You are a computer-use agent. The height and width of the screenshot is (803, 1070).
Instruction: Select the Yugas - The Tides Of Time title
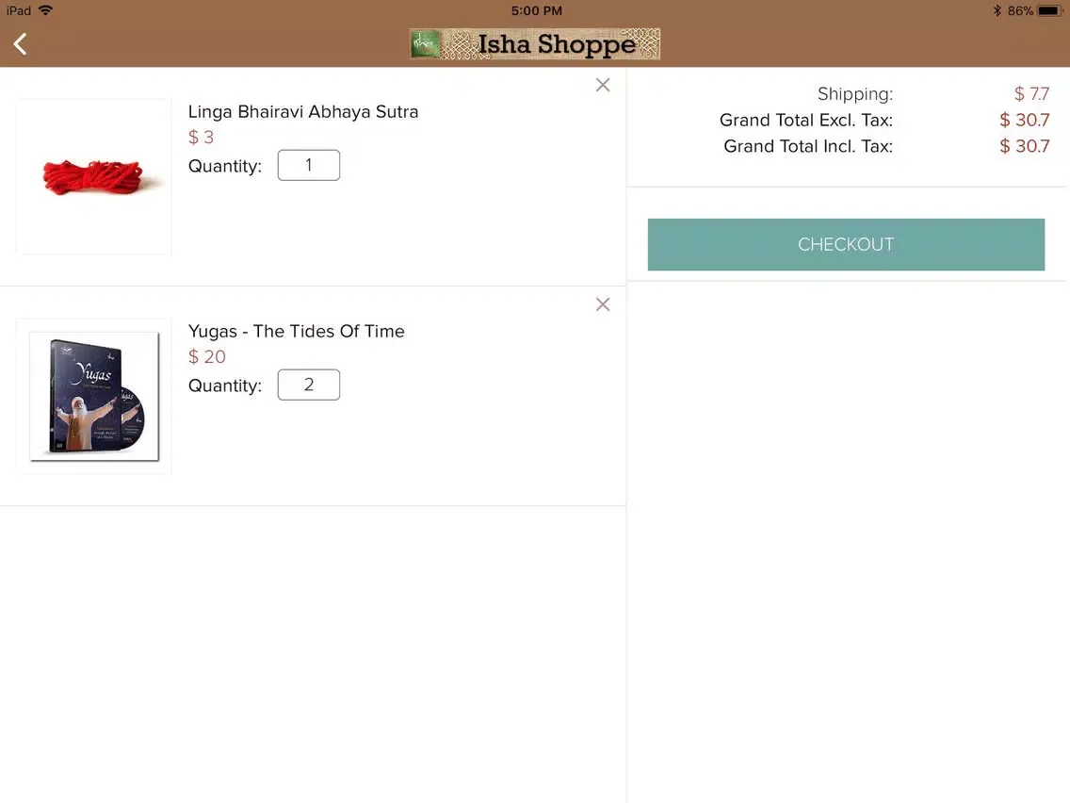click(296, 331)
